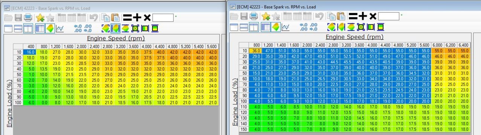Toggle 2D line graph view in left window
The height and width of the screenshot is (135, 481).
[x=60, y=28]
